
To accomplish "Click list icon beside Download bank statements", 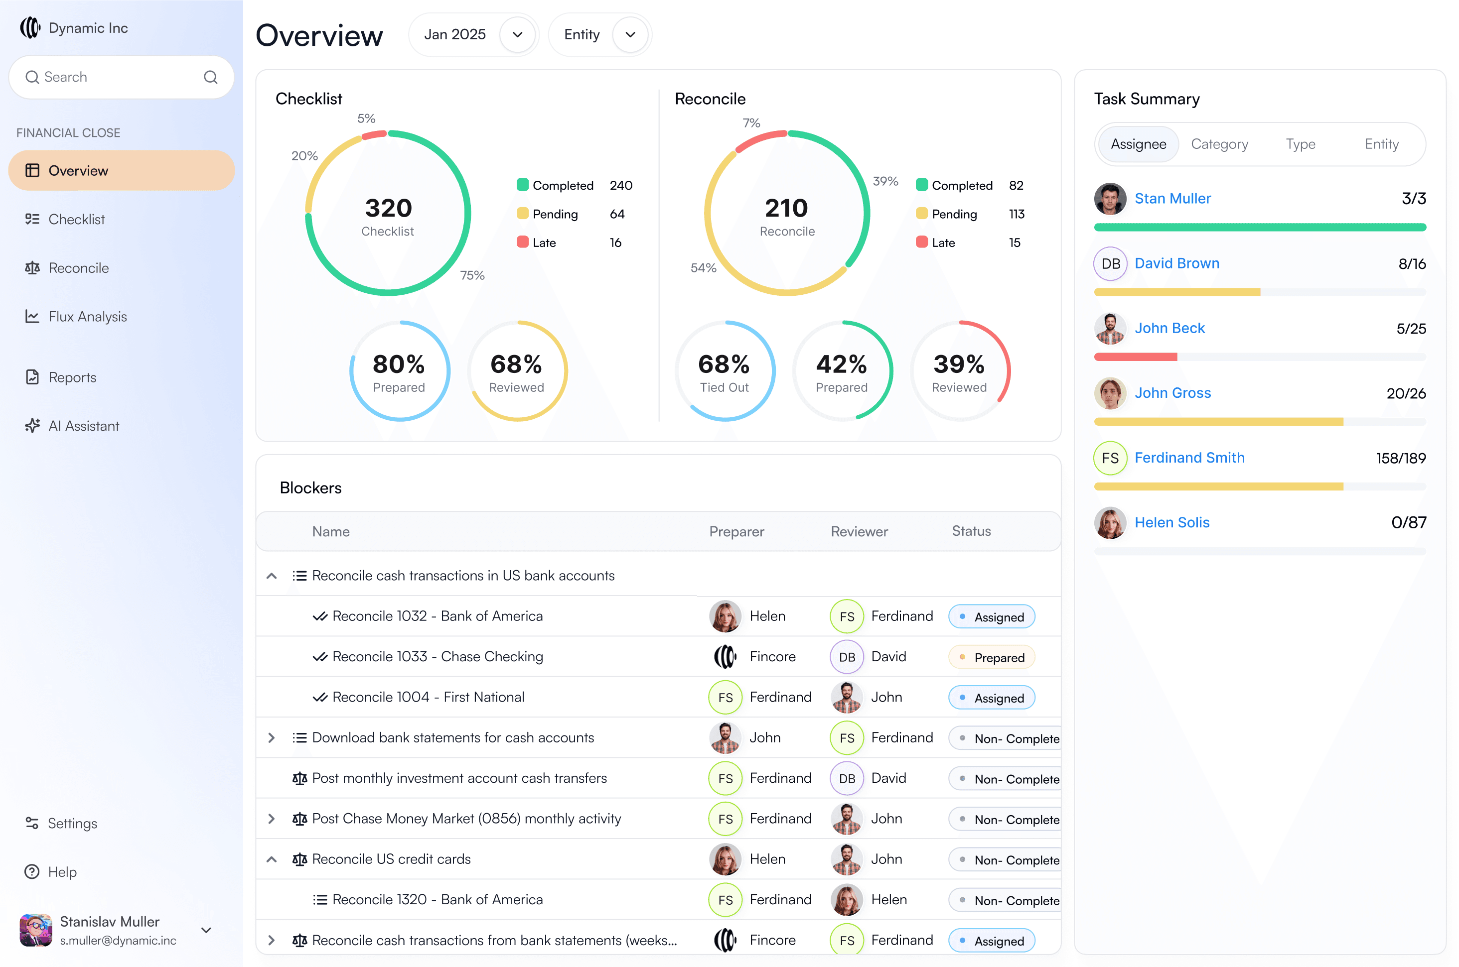I will 299,737.
